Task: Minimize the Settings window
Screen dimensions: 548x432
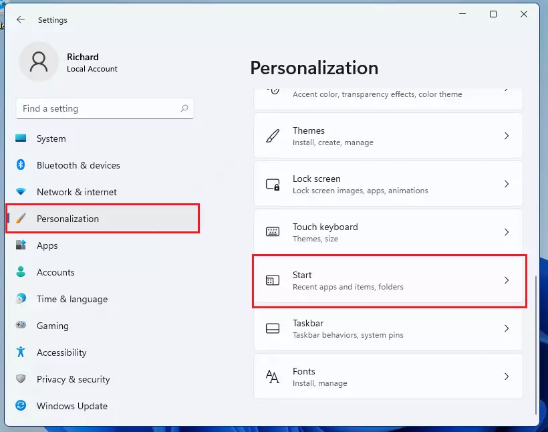Action: (462, 14)
